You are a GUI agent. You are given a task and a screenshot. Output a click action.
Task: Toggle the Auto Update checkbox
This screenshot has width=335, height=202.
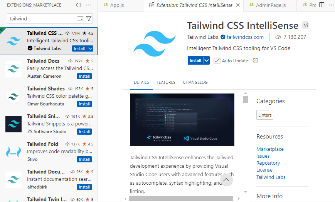(217, 60)
